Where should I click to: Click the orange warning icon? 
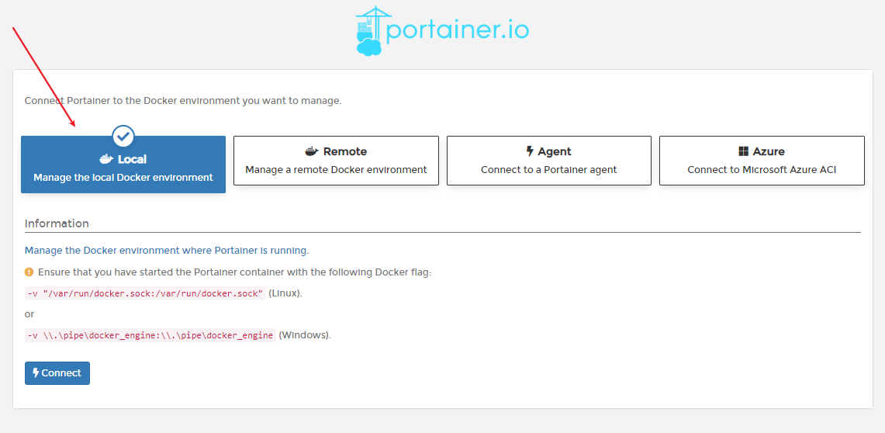(29, 272)
